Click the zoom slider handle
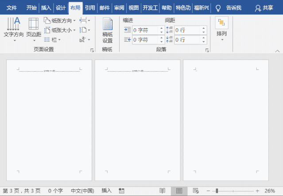Screen dimensions: 283x196 coord(217,191)
